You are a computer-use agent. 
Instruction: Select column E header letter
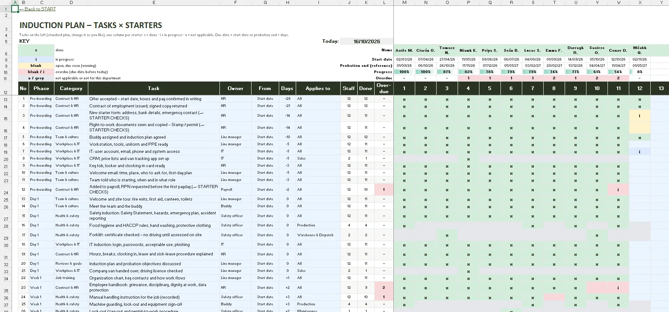[x=153, y=3]
